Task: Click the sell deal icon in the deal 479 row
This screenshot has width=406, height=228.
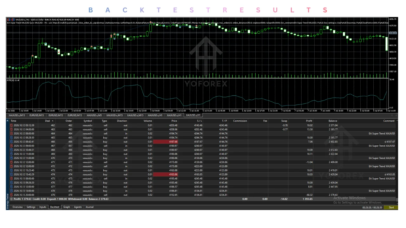Action: [11, 195]
